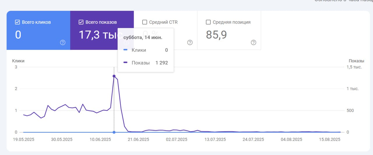This screenshot has width=373, height=155.
Task: Click the 30.05.2025 date on axis
Action: tap(62, 140)
